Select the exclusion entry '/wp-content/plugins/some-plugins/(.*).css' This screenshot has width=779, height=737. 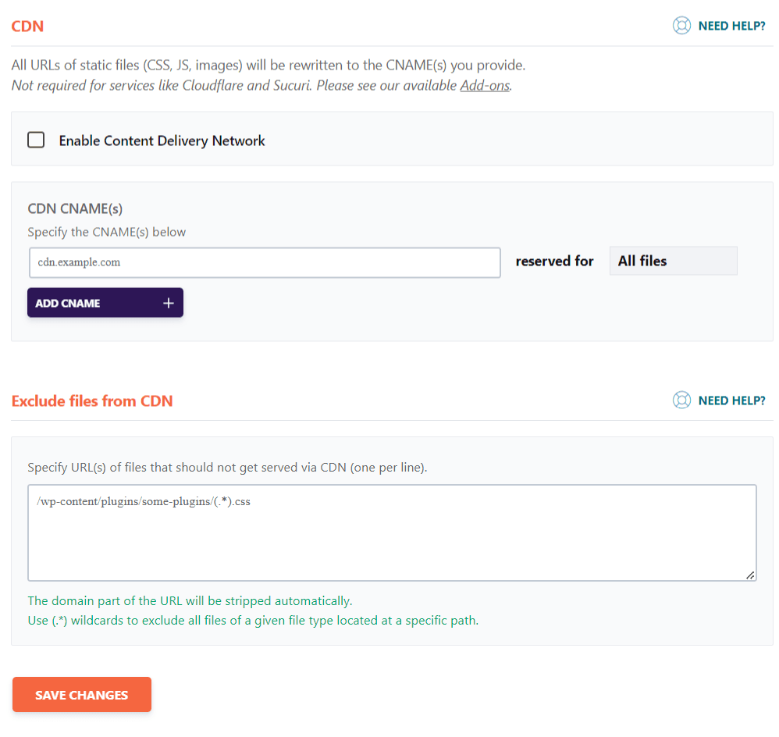coord(142,501)
